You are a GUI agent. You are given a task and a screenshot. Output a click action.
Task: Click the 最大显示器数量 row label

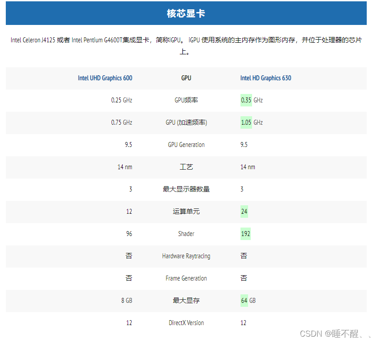186,189
